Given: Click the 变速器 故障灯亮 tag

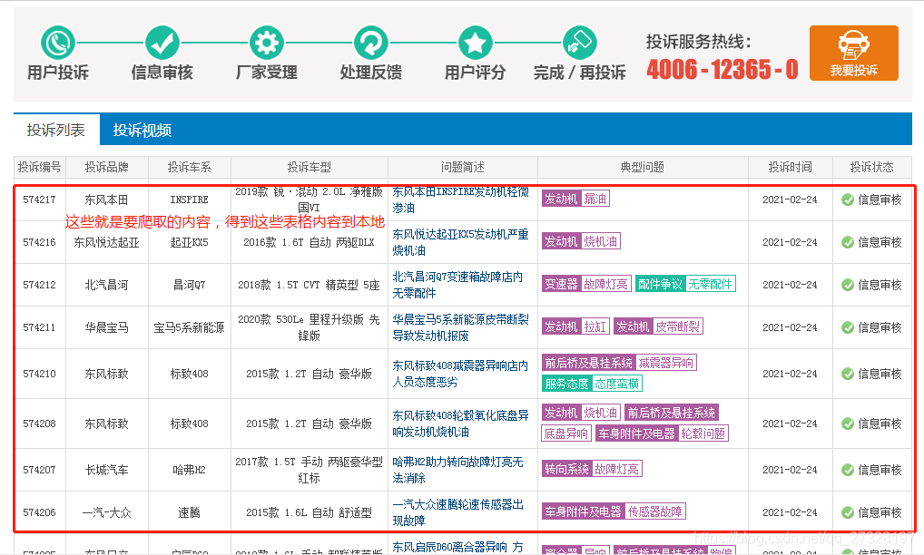Looking at the screenshot, I should (586, 284).
